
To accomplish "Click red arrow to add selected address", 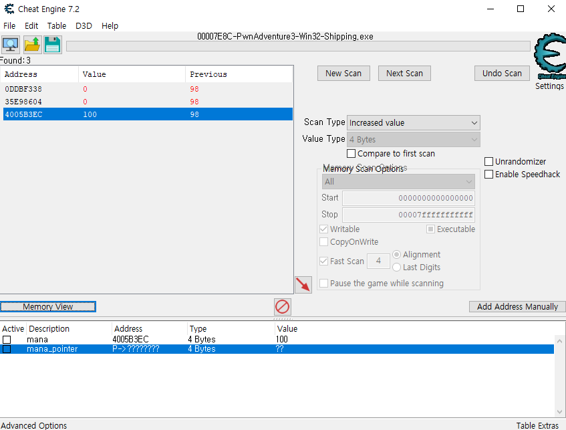I will click(x=303, y=285).
